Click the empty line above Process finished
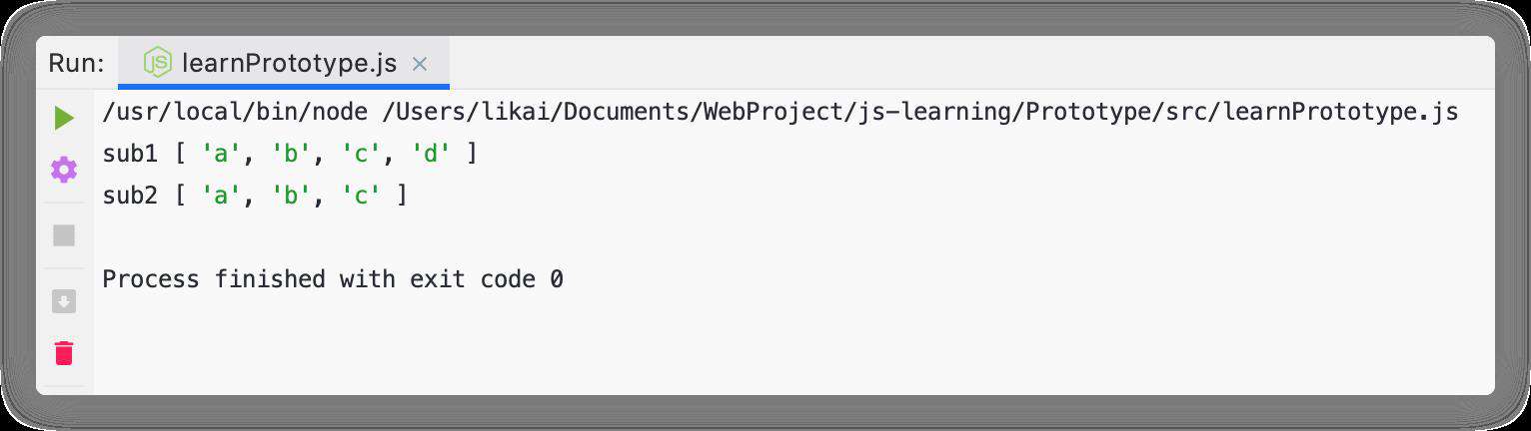 pos(779,237)
